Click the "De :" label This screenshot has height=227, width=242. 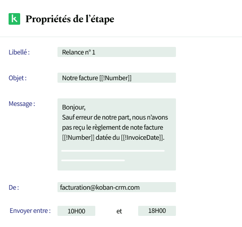click(14, 188)
